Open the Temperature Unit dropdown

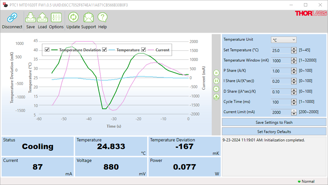(x=284, y=40)
